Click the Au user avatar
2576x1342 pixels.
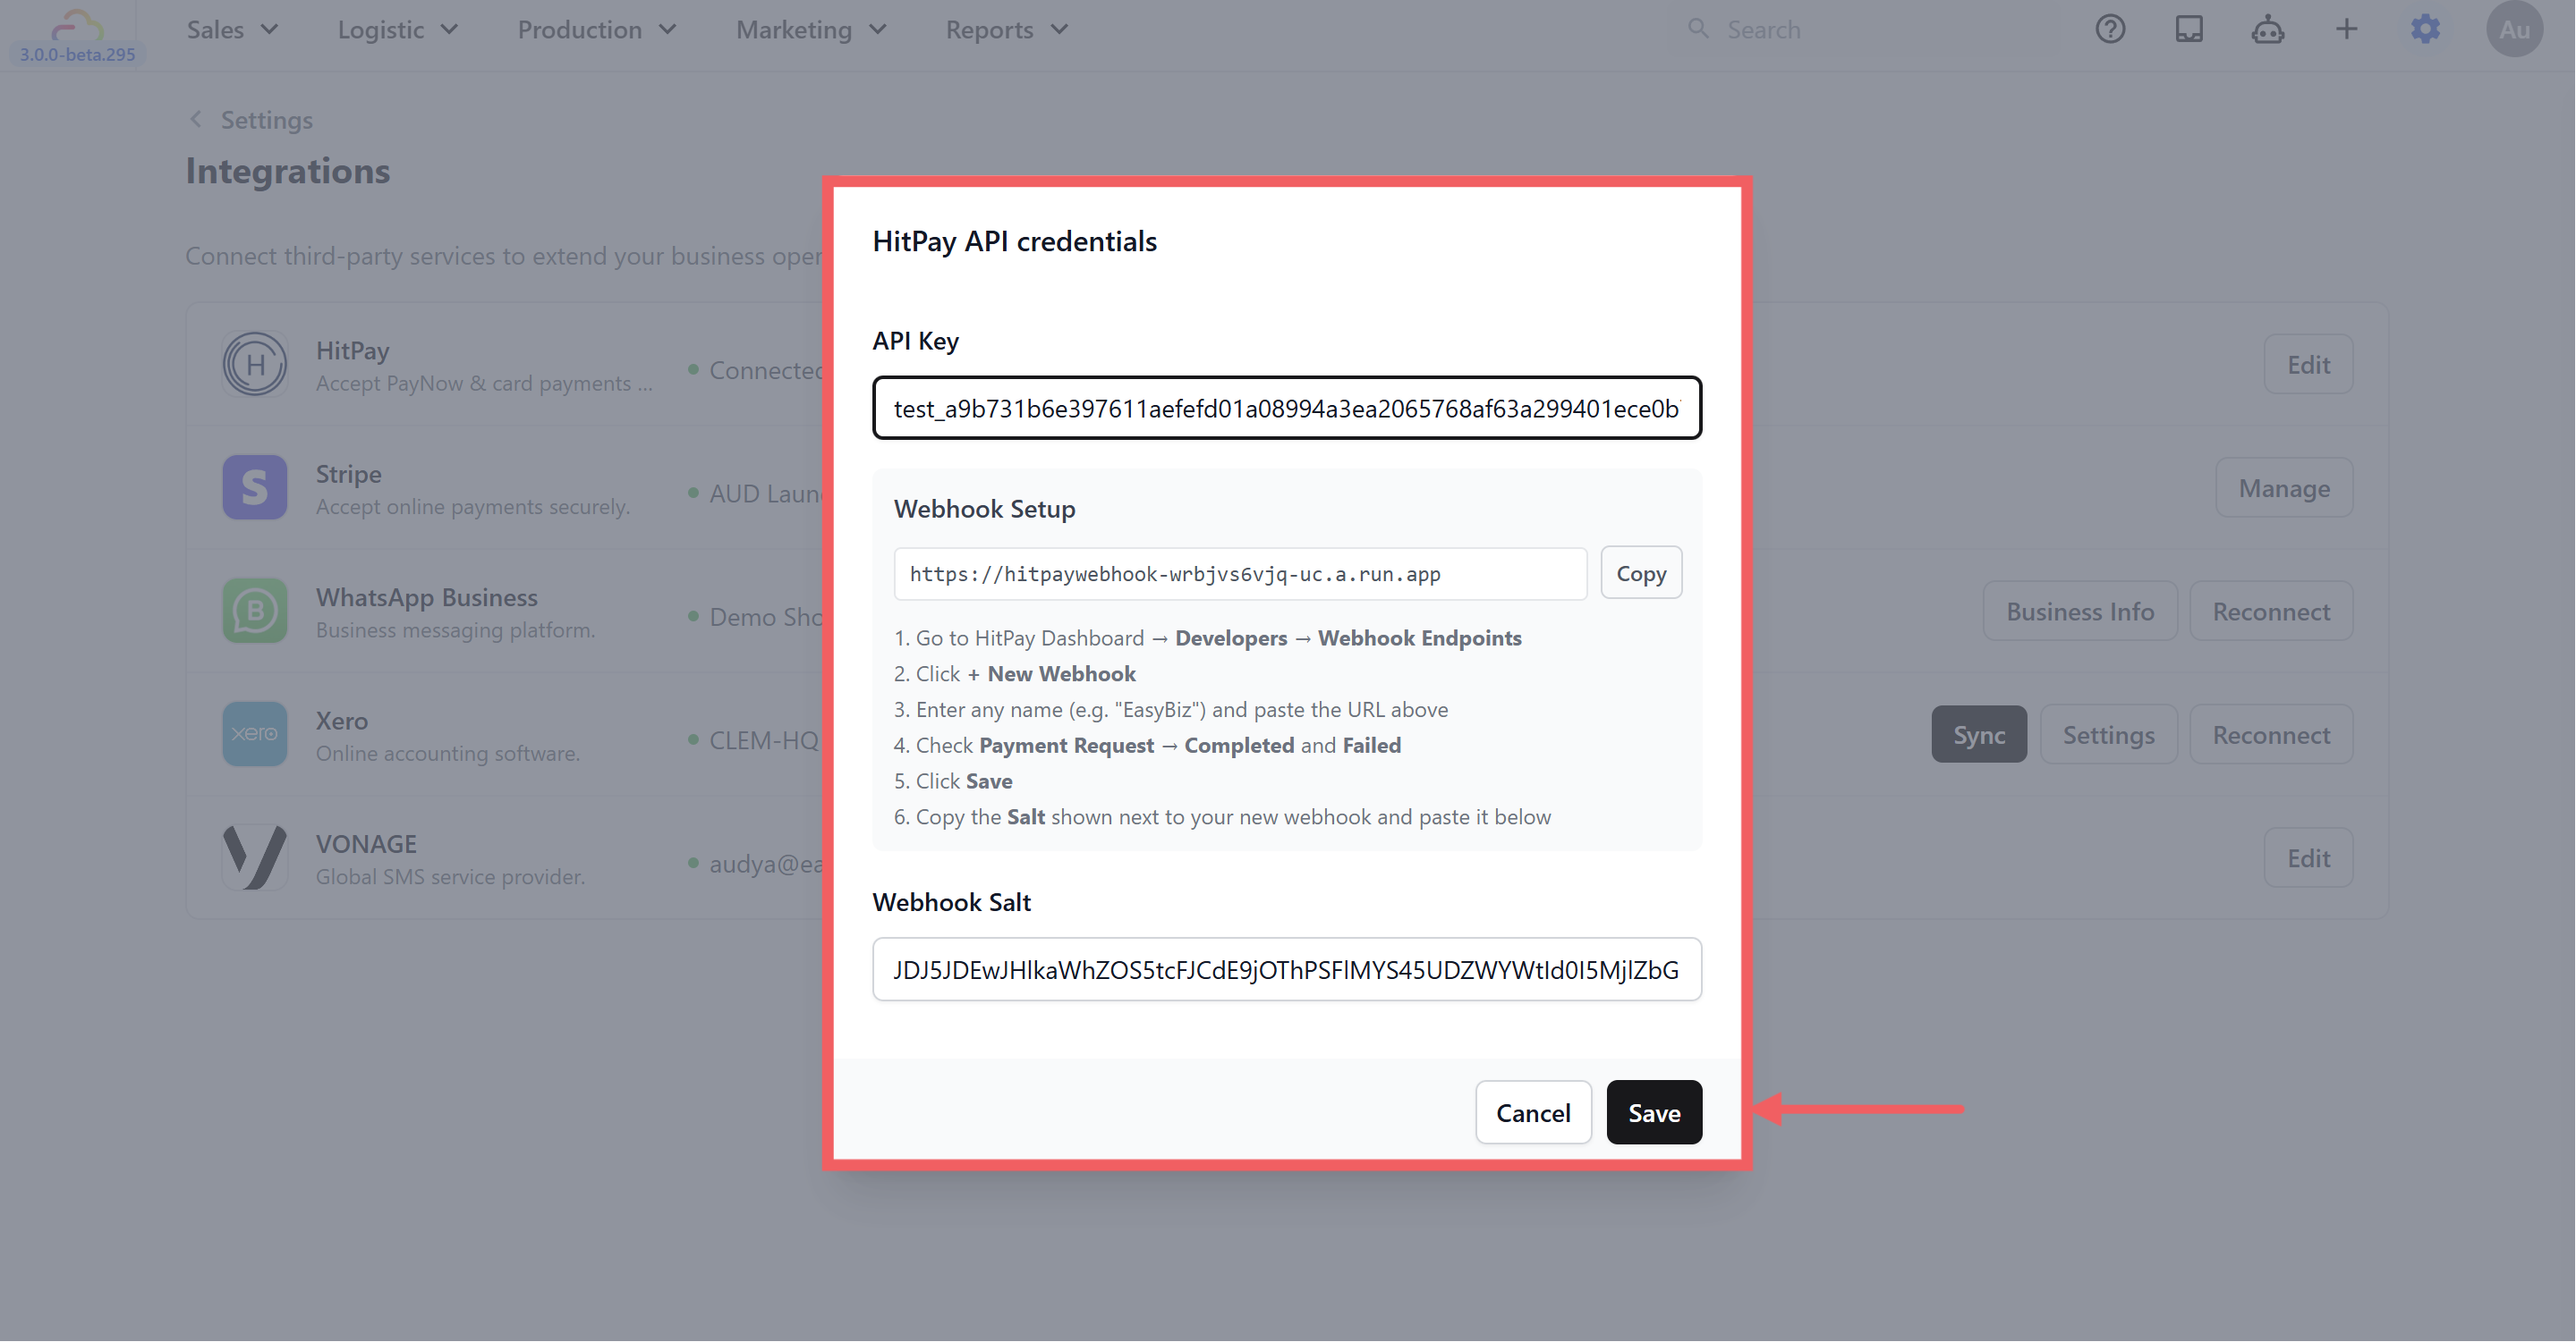click(x=2514, y=30)
